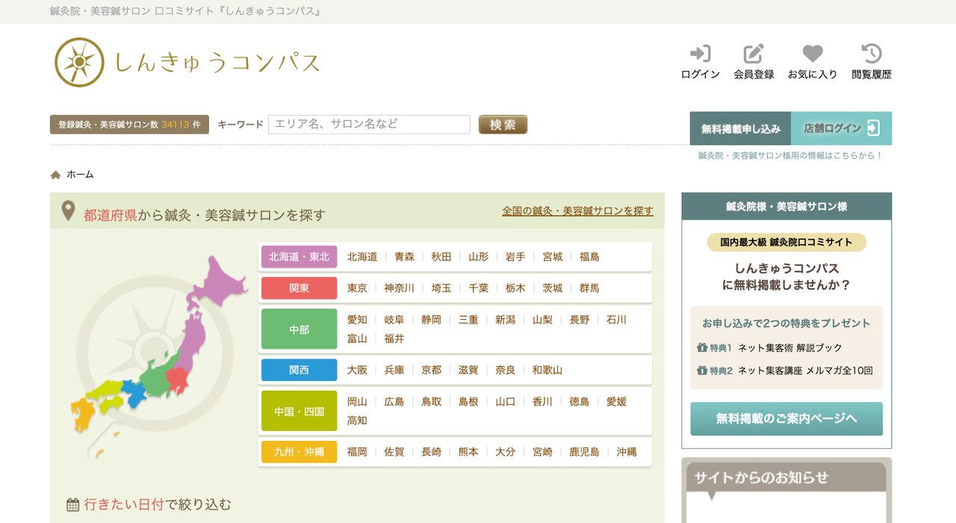The width and height of the screenshot is (956, 523).
Task: Click 無料掲載申し込み button
Action: (x=740, y=129)
